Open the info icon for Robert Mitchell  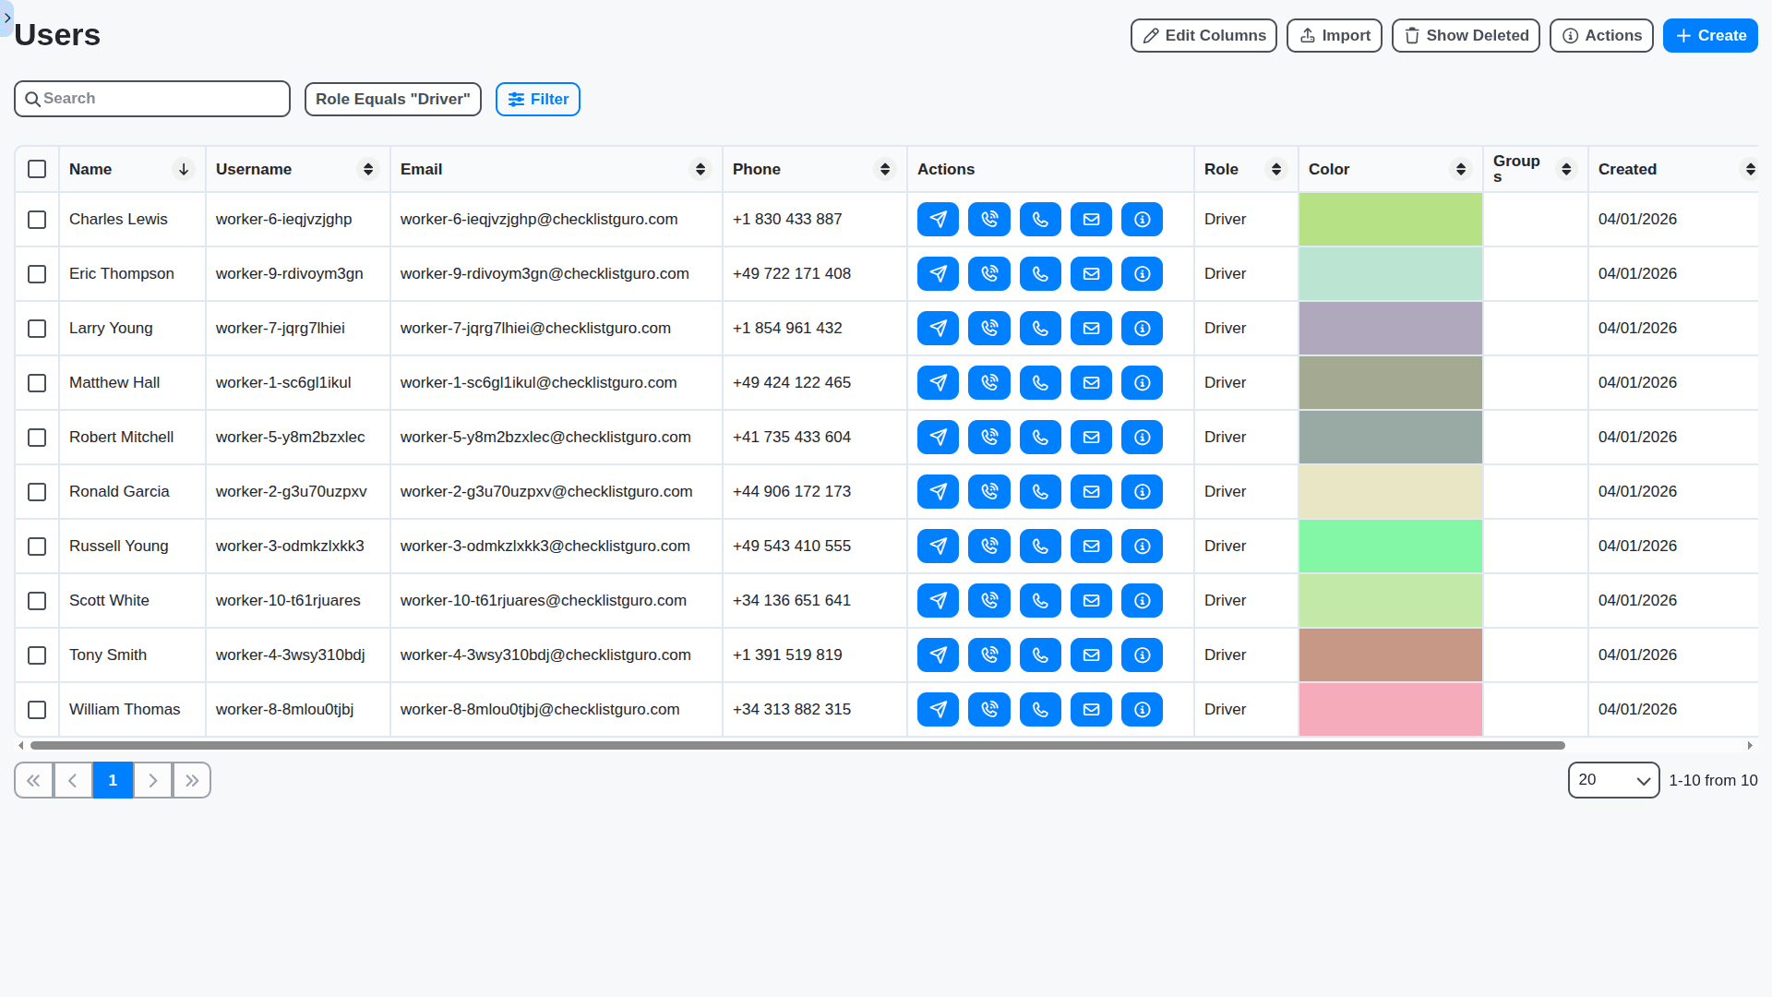[x=1142, y=438]
